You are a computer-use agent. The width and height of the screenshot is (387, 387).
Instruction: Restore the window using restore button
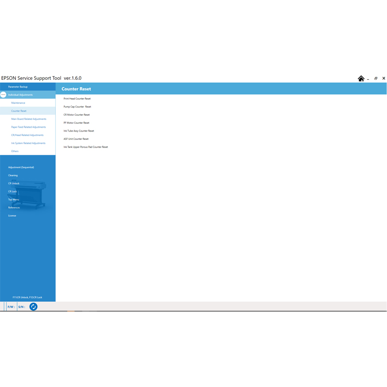[376, 78]
